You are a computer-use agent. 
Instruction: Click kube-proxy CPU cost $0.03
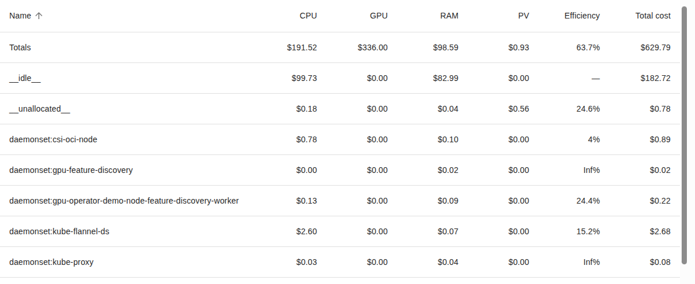click(307, 263)
